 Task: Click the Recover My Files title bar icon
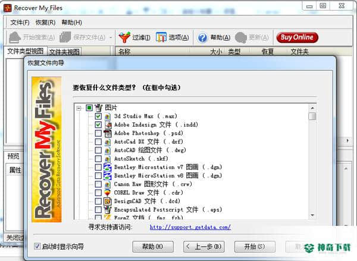8,8
